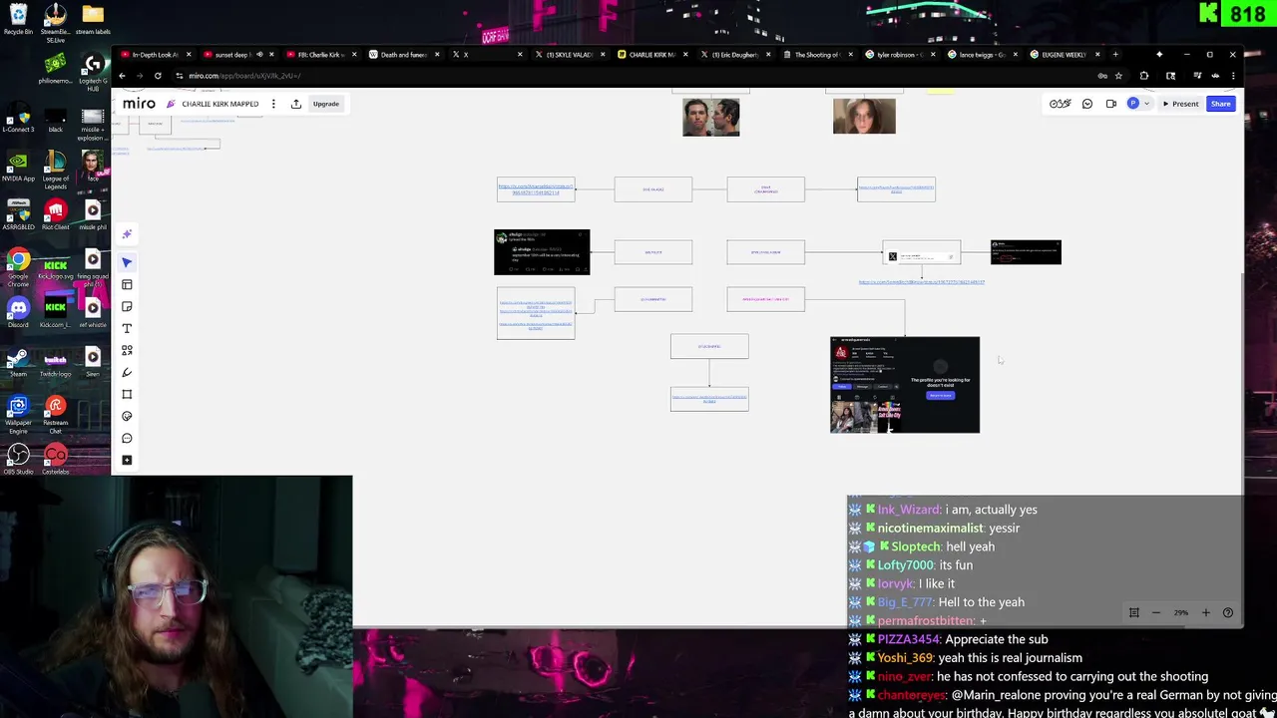Screen dimensions: 1277x718
Task: Open Steam desktop shortcut
Action: point(18,362)
